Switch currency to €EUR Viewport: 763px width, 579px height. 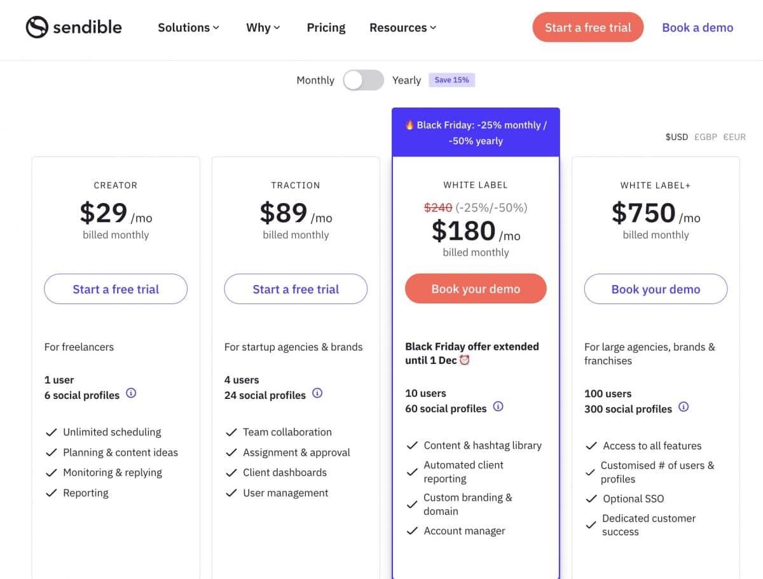[x=734, y=137]
